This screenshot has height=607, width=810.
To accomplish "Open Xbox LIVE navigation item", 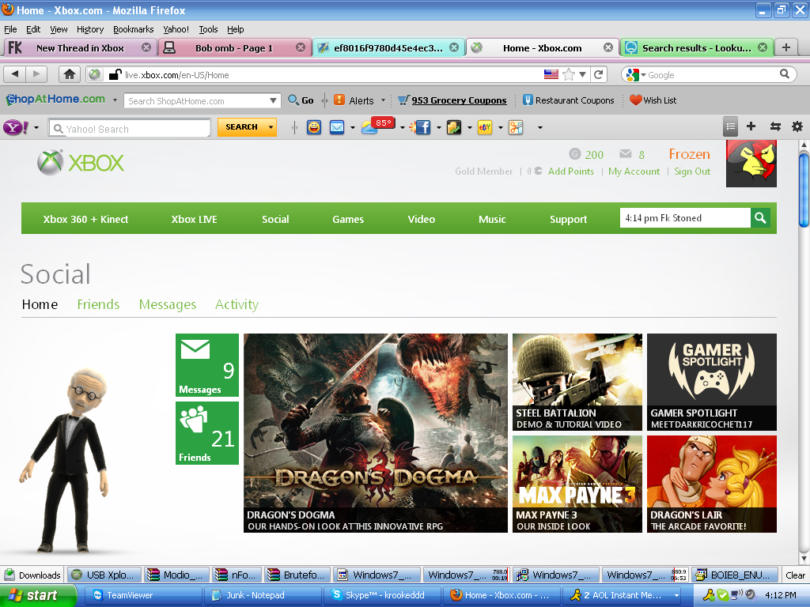I will [x=195, y=219].
